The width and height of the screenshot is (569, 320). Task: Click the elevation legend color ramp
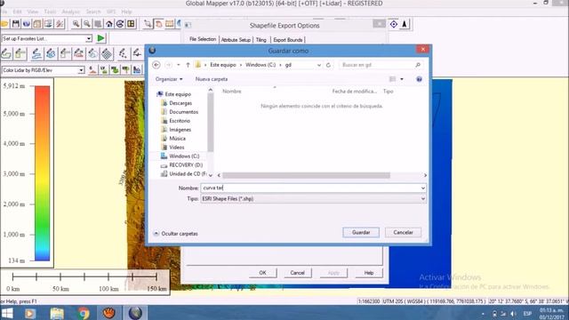pyautogui.click(x=42, y=173)
